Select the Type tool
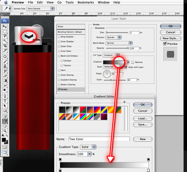 coord(5,101)
